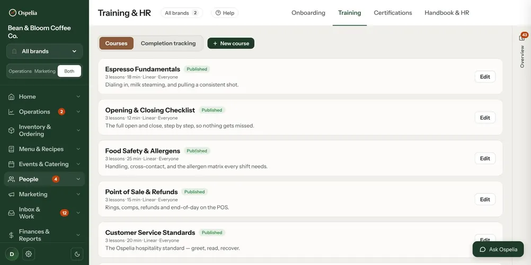
Task: Click the Inbox & Work tray icon
Action: 11,213
